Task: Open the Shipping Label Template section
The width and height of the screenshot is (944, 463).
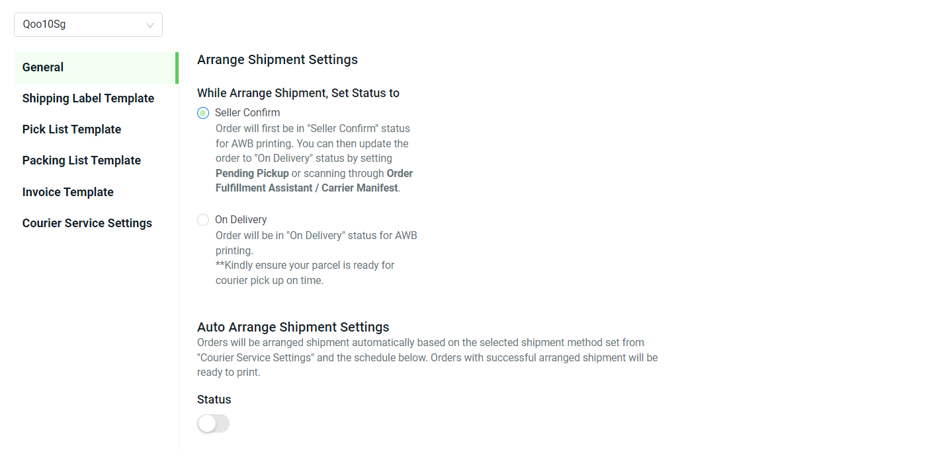Action: click(88, 98)
